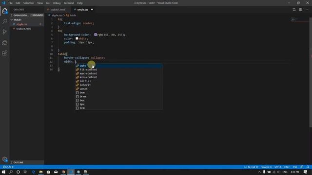Change indentation via Spaces: 4 status
This screenshot has width=312, height=175.
[x=267, y=167]
